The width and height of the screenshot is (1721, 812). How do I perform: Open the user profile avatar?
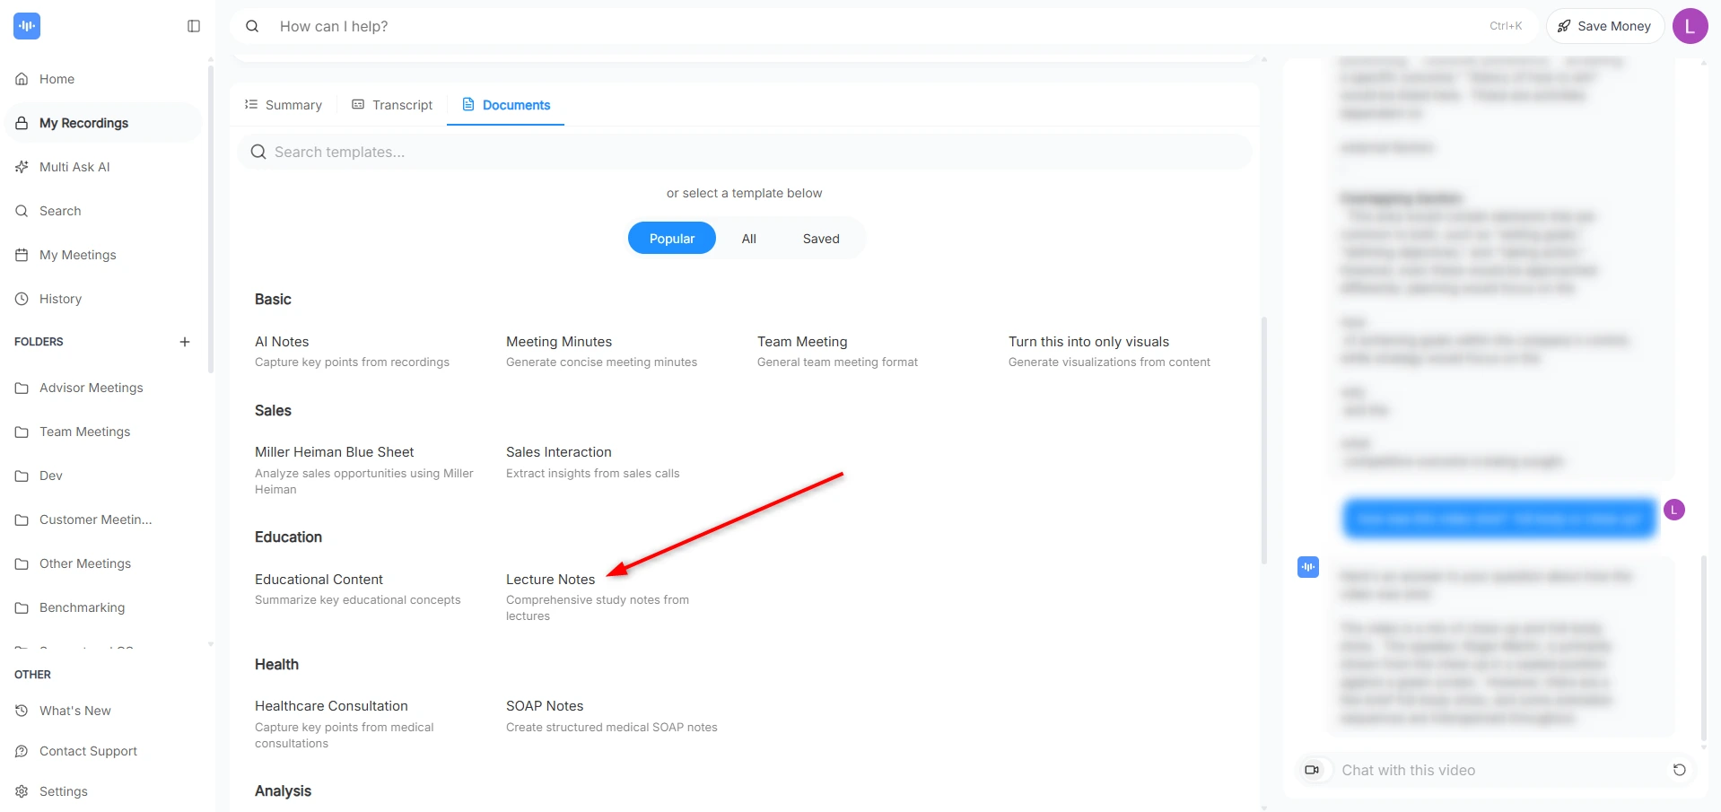1690,26
